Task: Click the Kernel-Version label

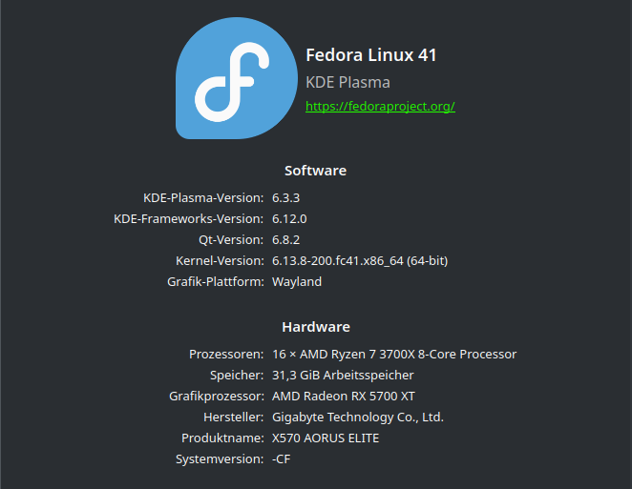Action: [220, 260]
